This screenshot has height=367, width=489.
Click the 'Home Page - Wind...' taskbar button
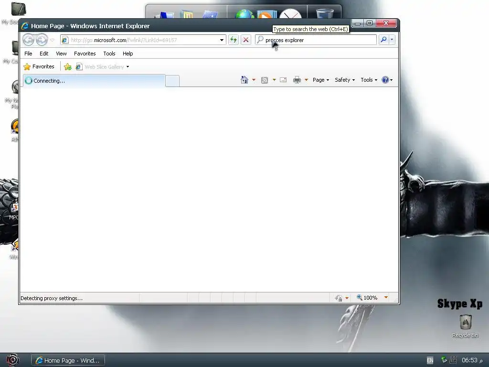68,360
